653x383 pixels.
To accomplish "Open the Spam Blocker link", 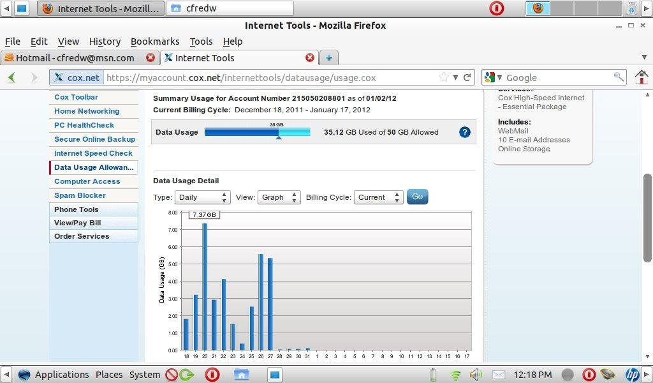I will coord(80,195).
